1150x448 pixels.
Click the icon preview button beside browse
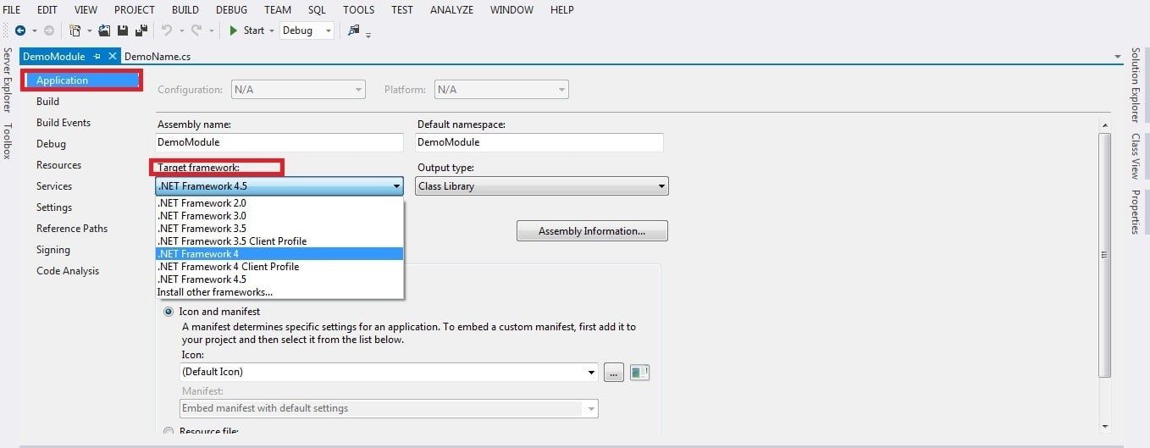639,372
